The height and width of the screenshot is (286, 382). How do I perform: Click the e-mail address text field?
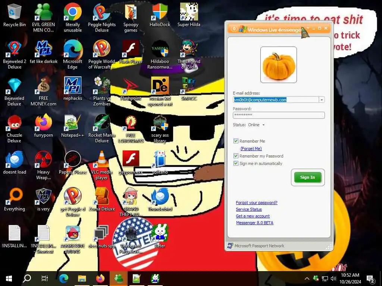276,100
